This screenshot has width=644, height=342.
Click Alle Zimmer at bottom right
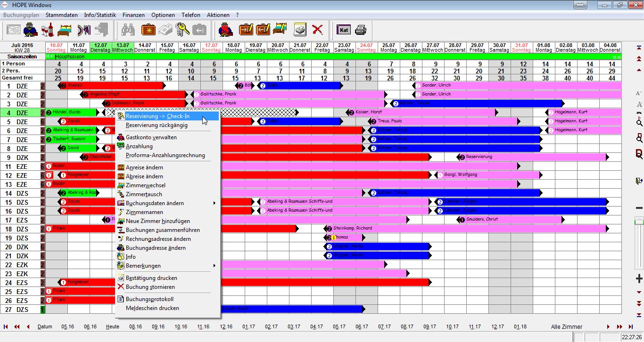click(567, 326)
